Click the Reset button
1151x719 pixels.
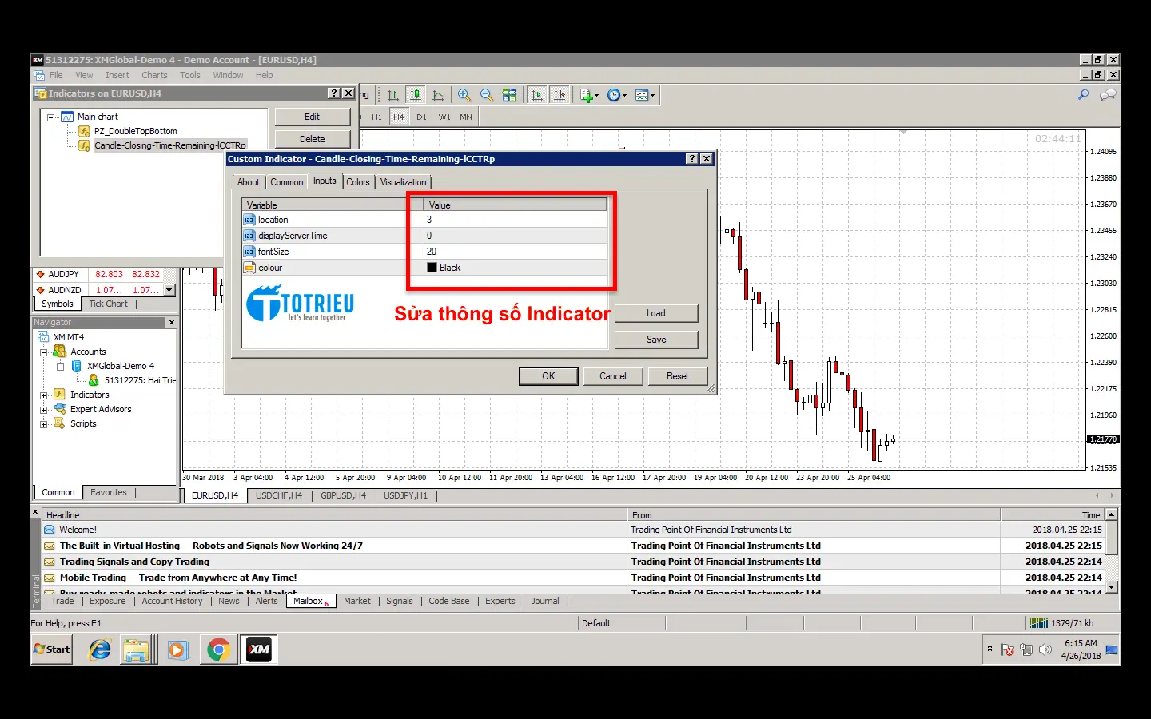coord(678,376)
